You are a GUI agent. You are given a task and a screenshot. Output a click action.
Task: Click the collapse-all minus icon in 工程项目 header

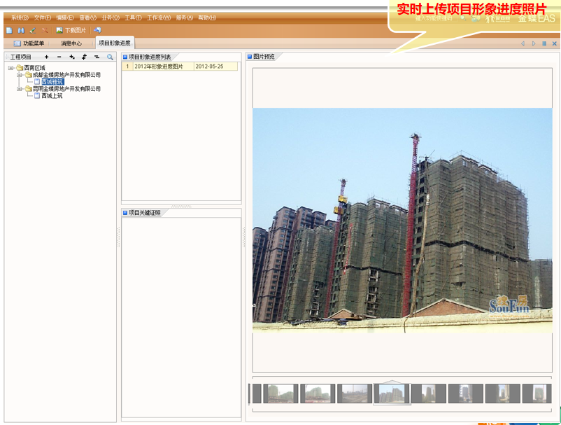pos(97,57)
